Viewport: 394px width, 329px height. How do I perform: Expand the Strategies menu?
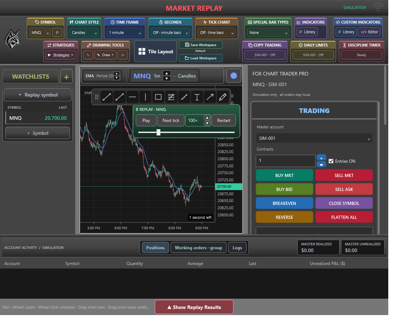click(61, 55)
